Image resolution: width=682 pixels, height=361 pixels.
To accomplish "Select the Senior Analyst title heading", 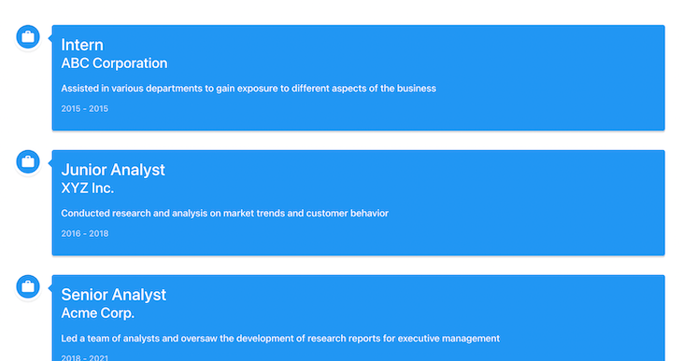I will click(114, 295).
